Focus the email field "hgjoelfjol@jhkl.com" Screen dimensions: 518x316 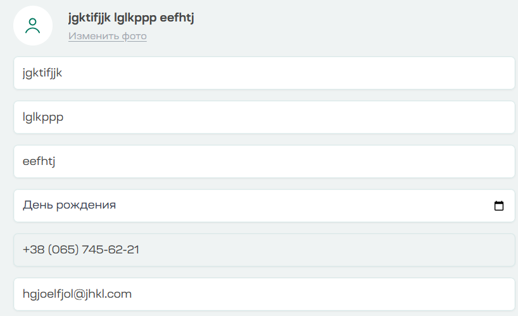click(x=263, y=294)
